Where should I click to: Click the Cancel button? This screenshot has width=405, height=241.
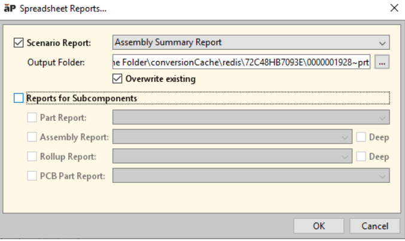[x=375, y=227]
